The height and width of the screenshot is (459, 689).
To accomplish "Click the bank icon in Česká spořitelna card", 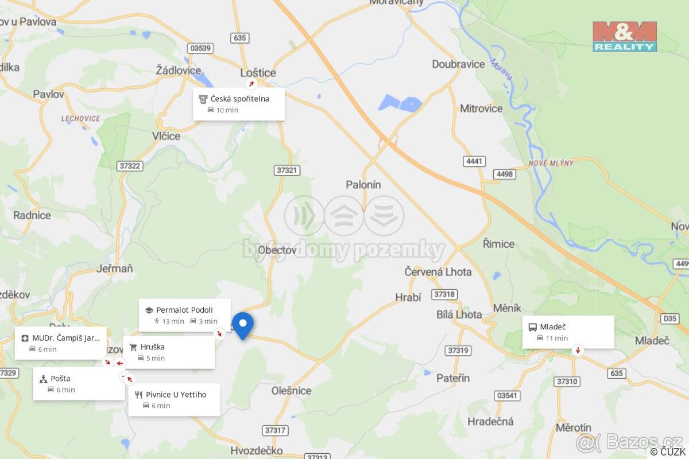I will coord(203,99).
